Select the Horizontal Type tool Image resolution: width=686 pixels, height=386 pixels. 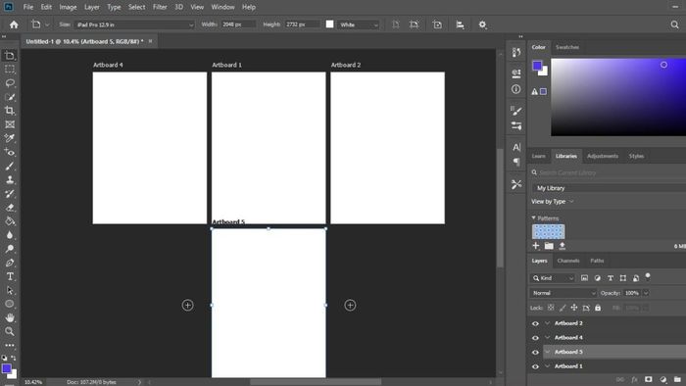coord(10,276)
